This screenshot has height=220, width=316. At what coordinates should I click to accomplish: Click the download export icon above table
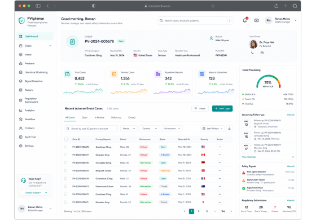(x=229, y=129)
